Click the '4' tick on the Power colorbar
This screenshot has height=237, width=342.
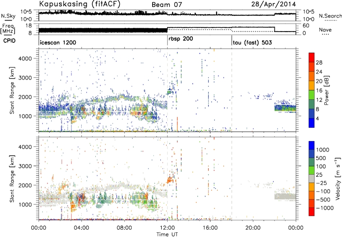(317, 118)
